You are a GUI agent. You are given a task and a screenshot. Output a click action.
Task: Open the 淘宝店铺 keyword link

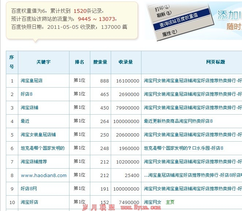[x=29, y=107]
